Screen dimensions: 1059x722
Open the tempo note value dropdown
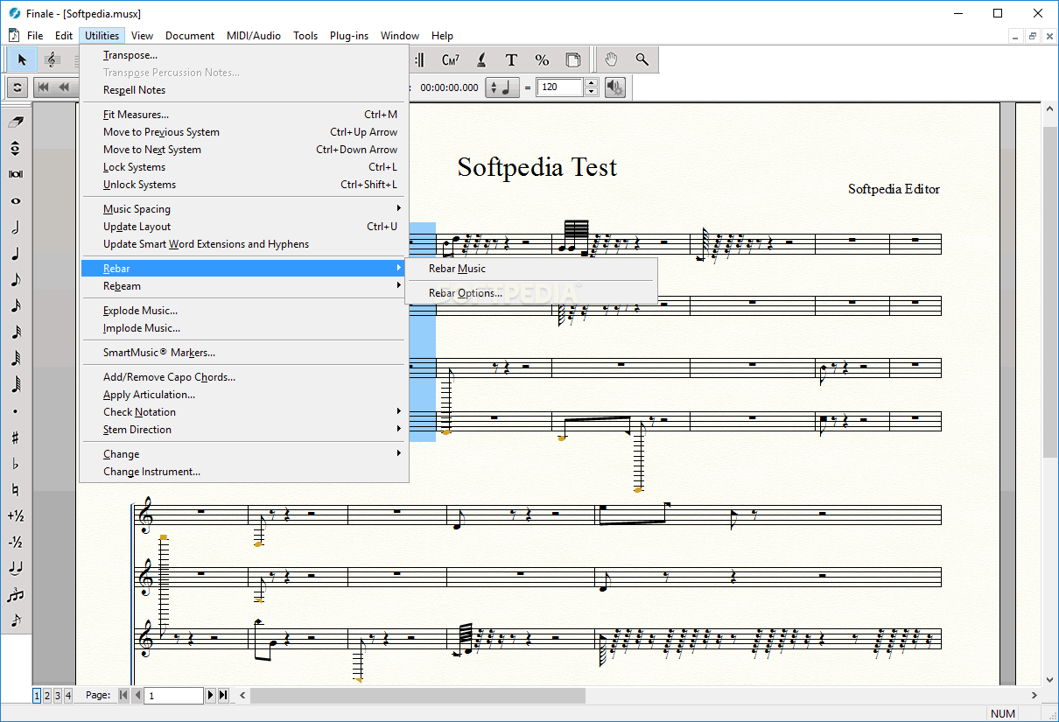(x=502, y=88)
